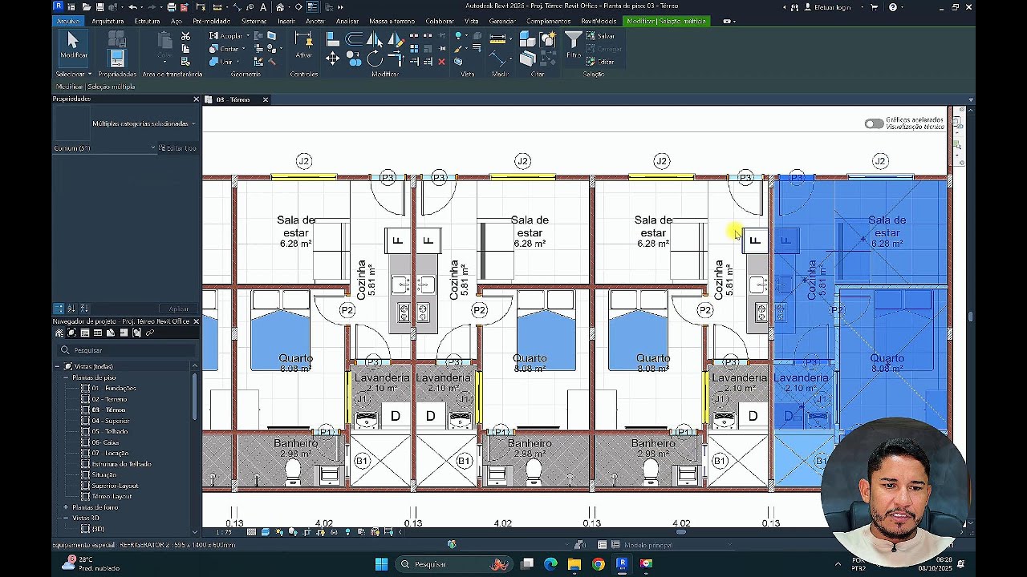Open the 02 - Terreno view
Screen dimensions: 1027x577
point(109,399)
